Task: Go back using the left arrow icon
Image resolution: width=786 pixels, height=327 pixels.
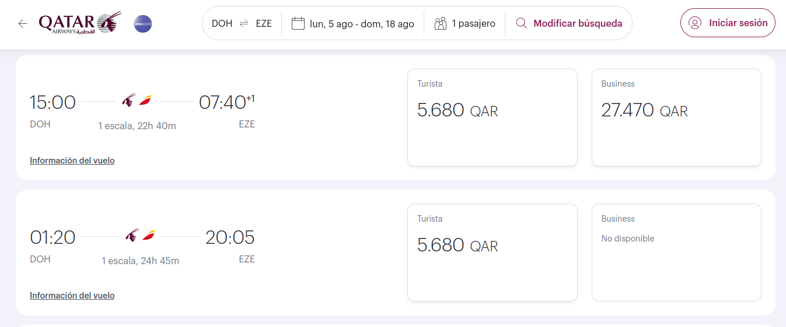Action: tap(23, 23)
